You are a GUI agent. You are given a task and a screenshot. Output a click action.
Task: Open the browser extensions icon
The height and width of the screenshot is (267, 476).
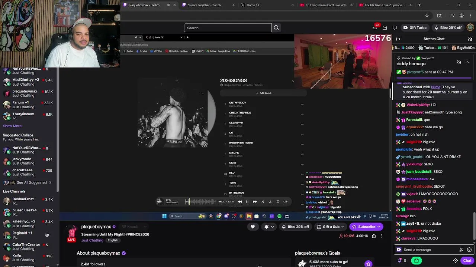(x=439, y=16)
